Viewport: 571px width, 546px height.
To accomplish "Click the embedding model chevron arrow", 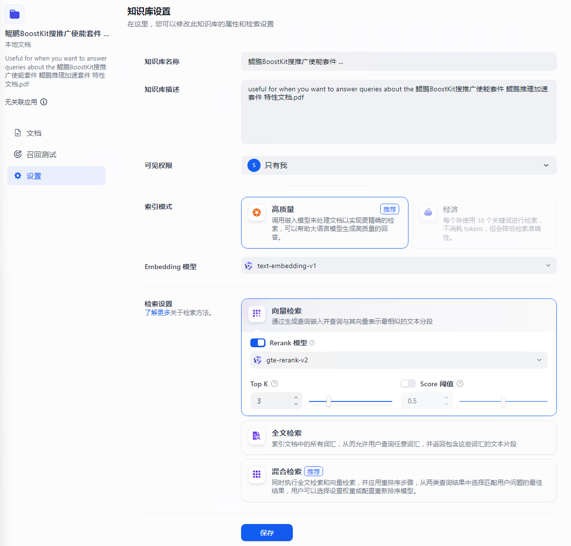I will (x=548, y=266).
